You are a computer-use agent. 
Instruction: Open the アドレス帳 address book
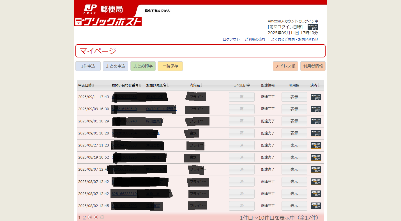285,66
